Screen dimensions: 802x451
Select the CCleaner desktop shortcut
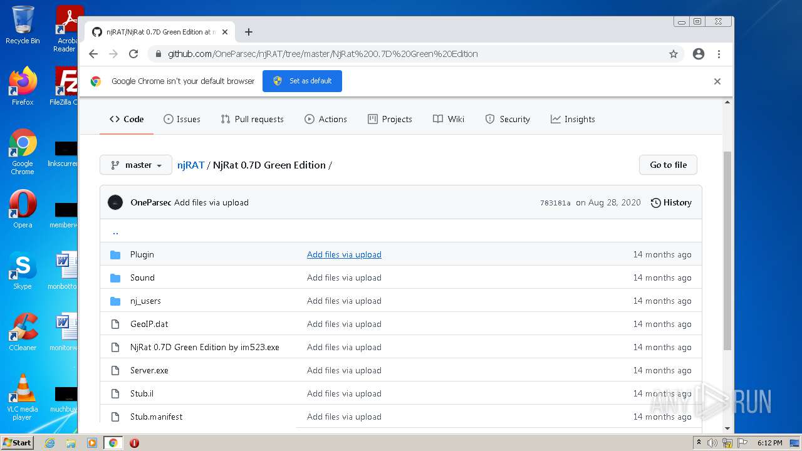click(x=23, y=332)
